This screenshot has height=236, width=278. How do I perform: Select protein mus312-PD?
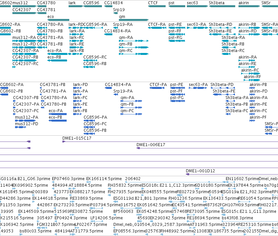tap(26, 124)
